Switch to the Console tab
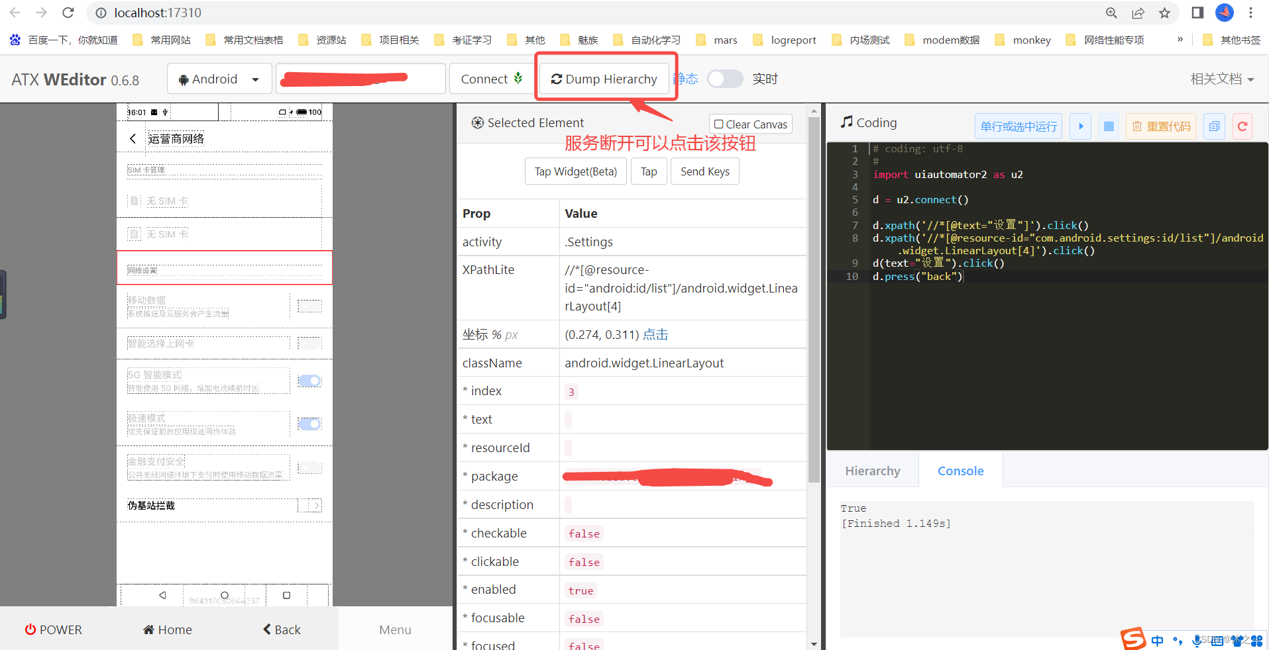This screenshot has height=650, width=1269. (960, 470)
